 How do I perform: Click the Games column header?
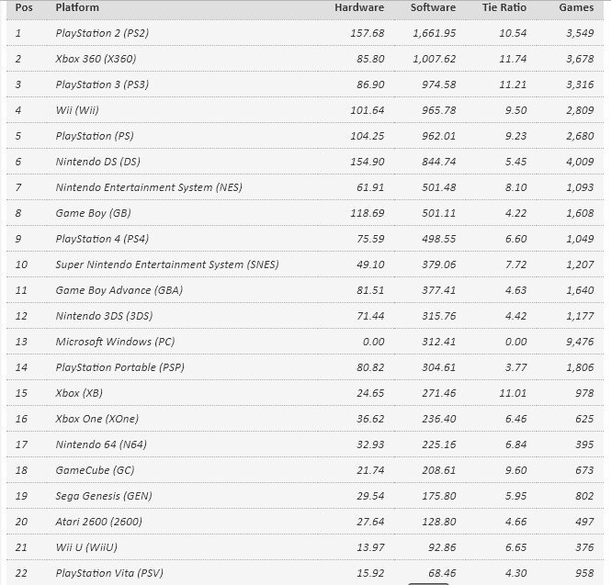point(576,7)
